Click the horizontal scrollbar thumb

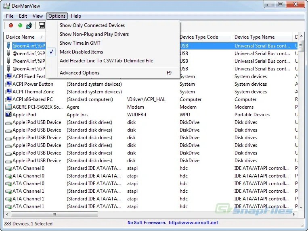tap(54, 214)
